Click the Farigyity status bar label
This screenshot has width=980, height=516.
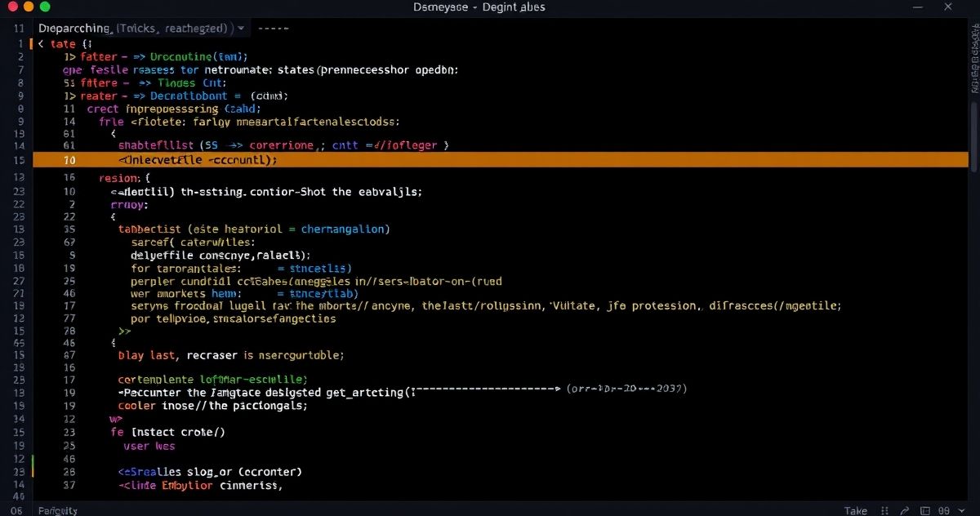click(57, 510)
